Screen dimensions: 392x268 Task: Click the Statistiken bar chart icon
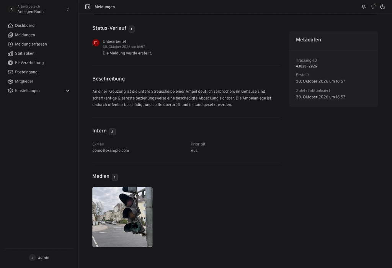coord(10,53)
